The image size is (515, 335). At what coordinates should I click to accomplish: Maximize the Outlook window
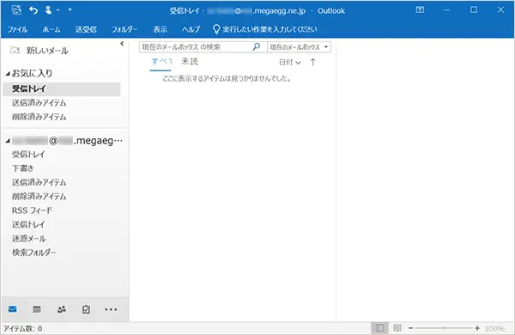coord(474,9)
